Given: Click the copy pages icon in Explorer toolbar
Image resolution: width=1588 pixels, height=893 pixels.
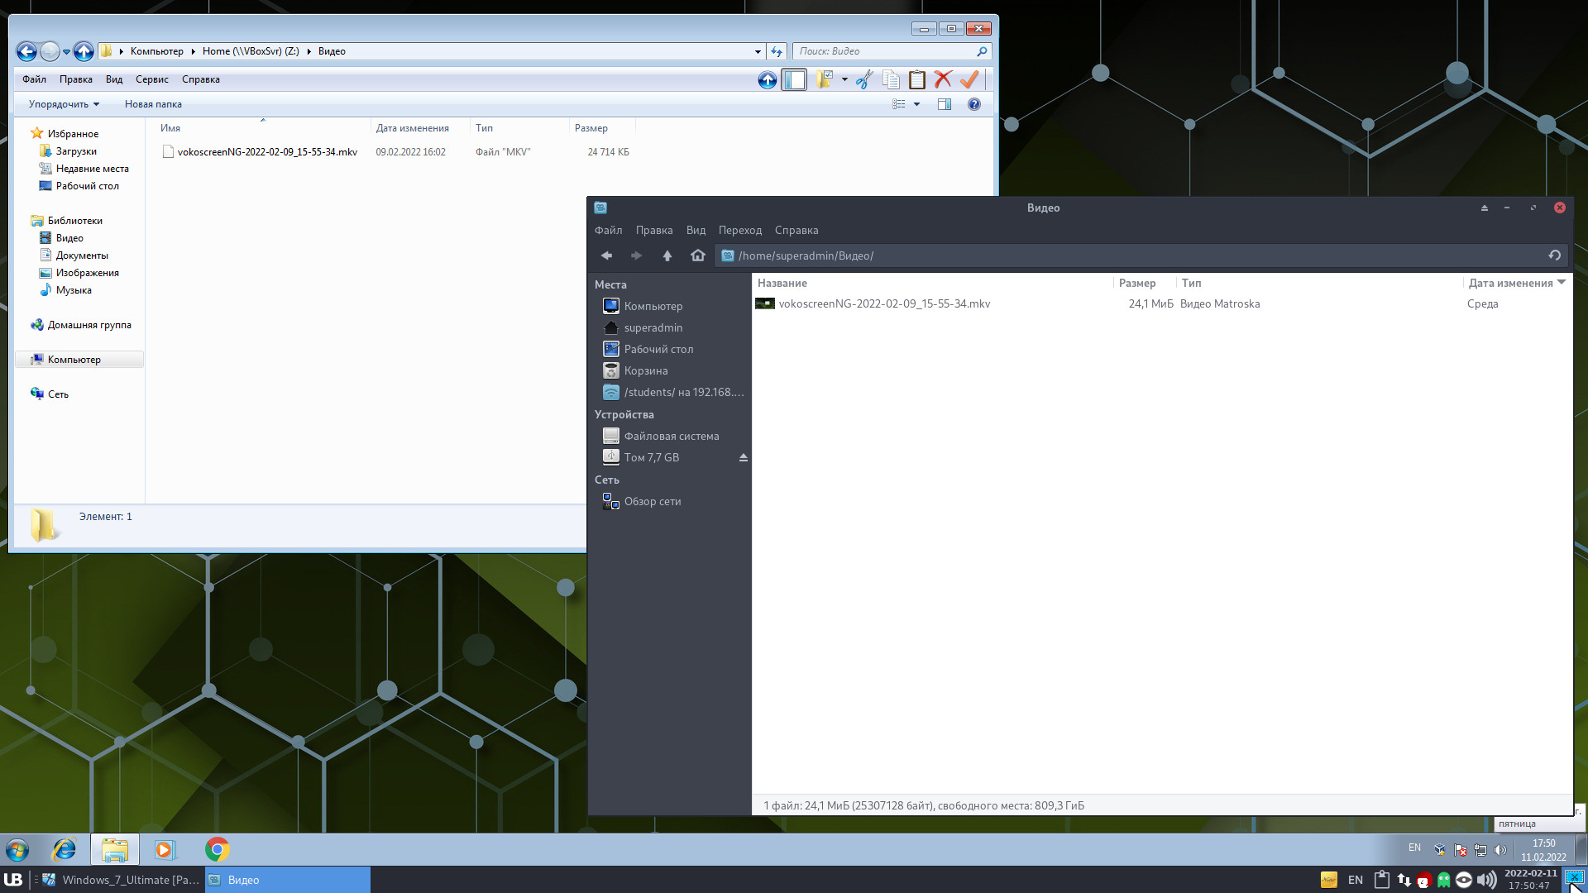Looking at the screenshot, I should (891, 79).
